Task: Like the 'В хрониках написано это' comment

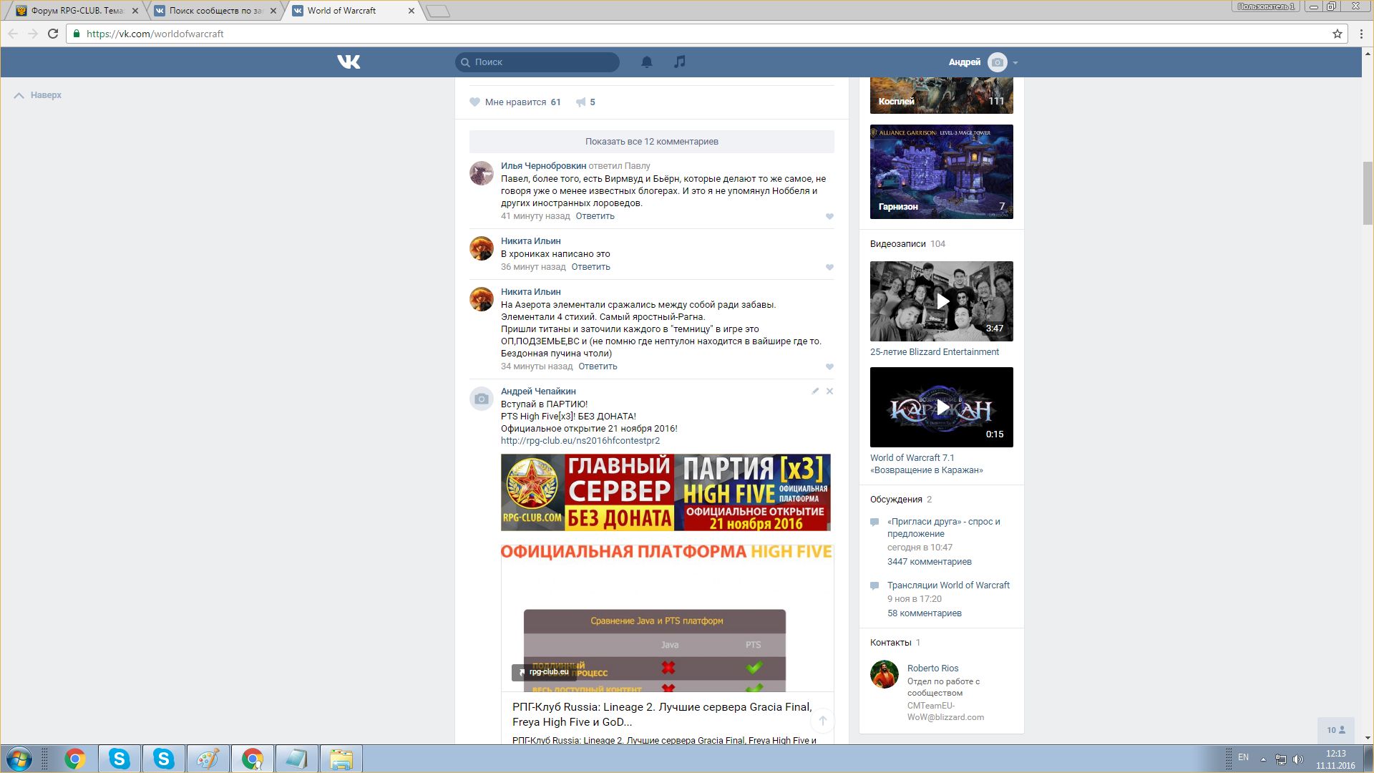Action: (x=829, y=267)
